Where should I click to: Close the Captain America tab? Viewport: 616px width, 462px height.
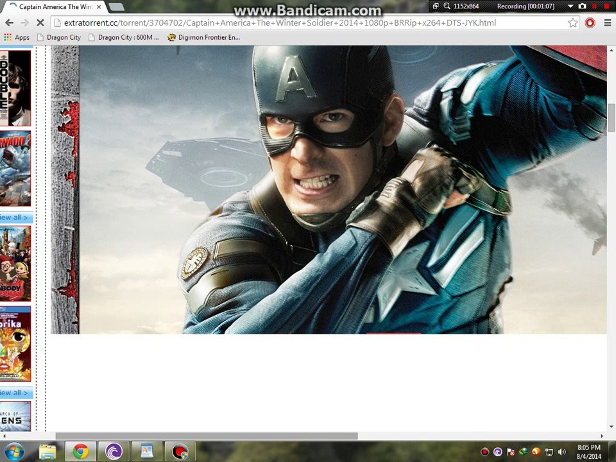coord(99,6)
